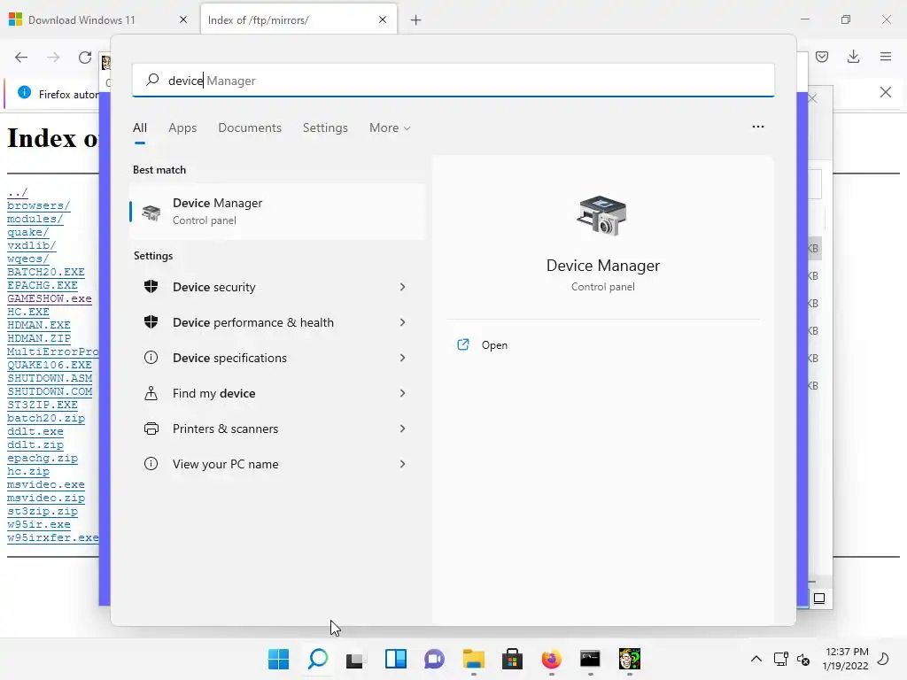The width and height of the screenshot is (907, 680).
Task: Switch to Firefox on taskbar
Action: (551, 659)
